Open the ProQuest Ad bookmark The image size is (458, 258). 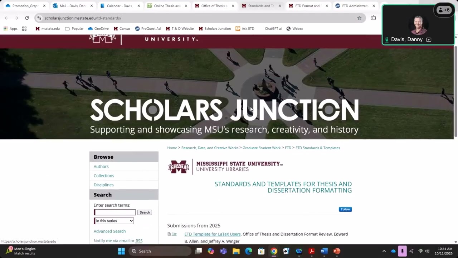pos(148,29)
